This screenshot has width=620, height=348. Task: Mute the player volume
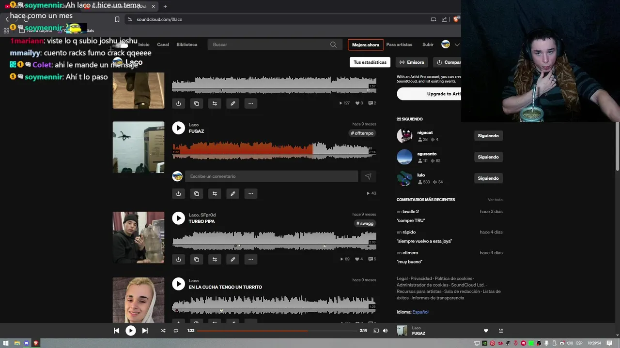(385, 331)
